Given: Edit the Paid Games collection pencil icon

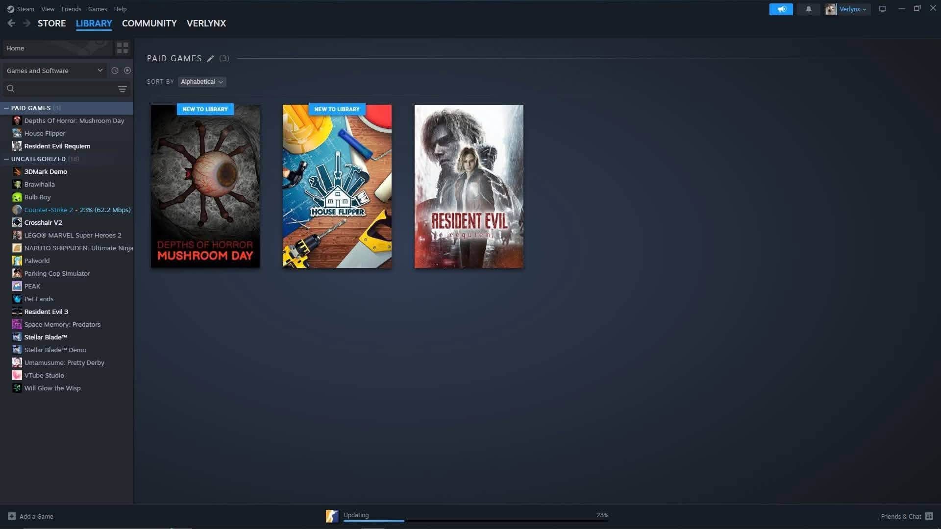Looking at the screenshot, I should (x=210, y=58).
